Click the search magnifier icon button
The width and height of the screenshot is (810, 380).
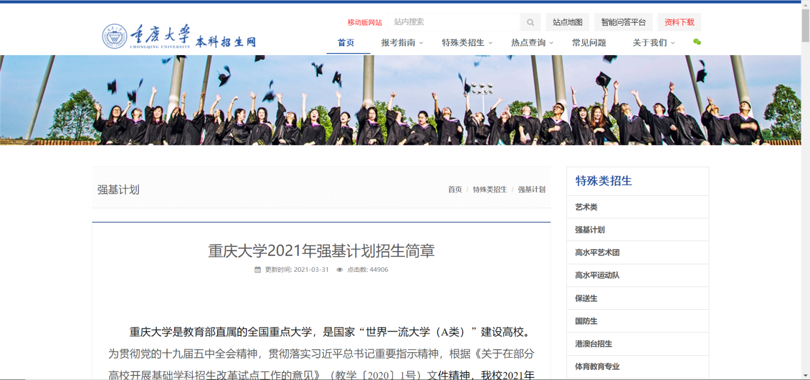coord(530,22)
